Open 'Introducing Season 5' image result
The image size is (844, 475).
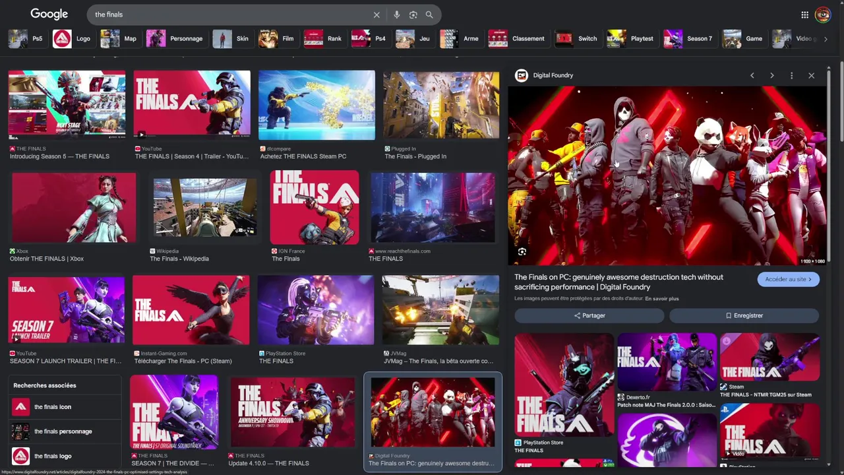67,105
